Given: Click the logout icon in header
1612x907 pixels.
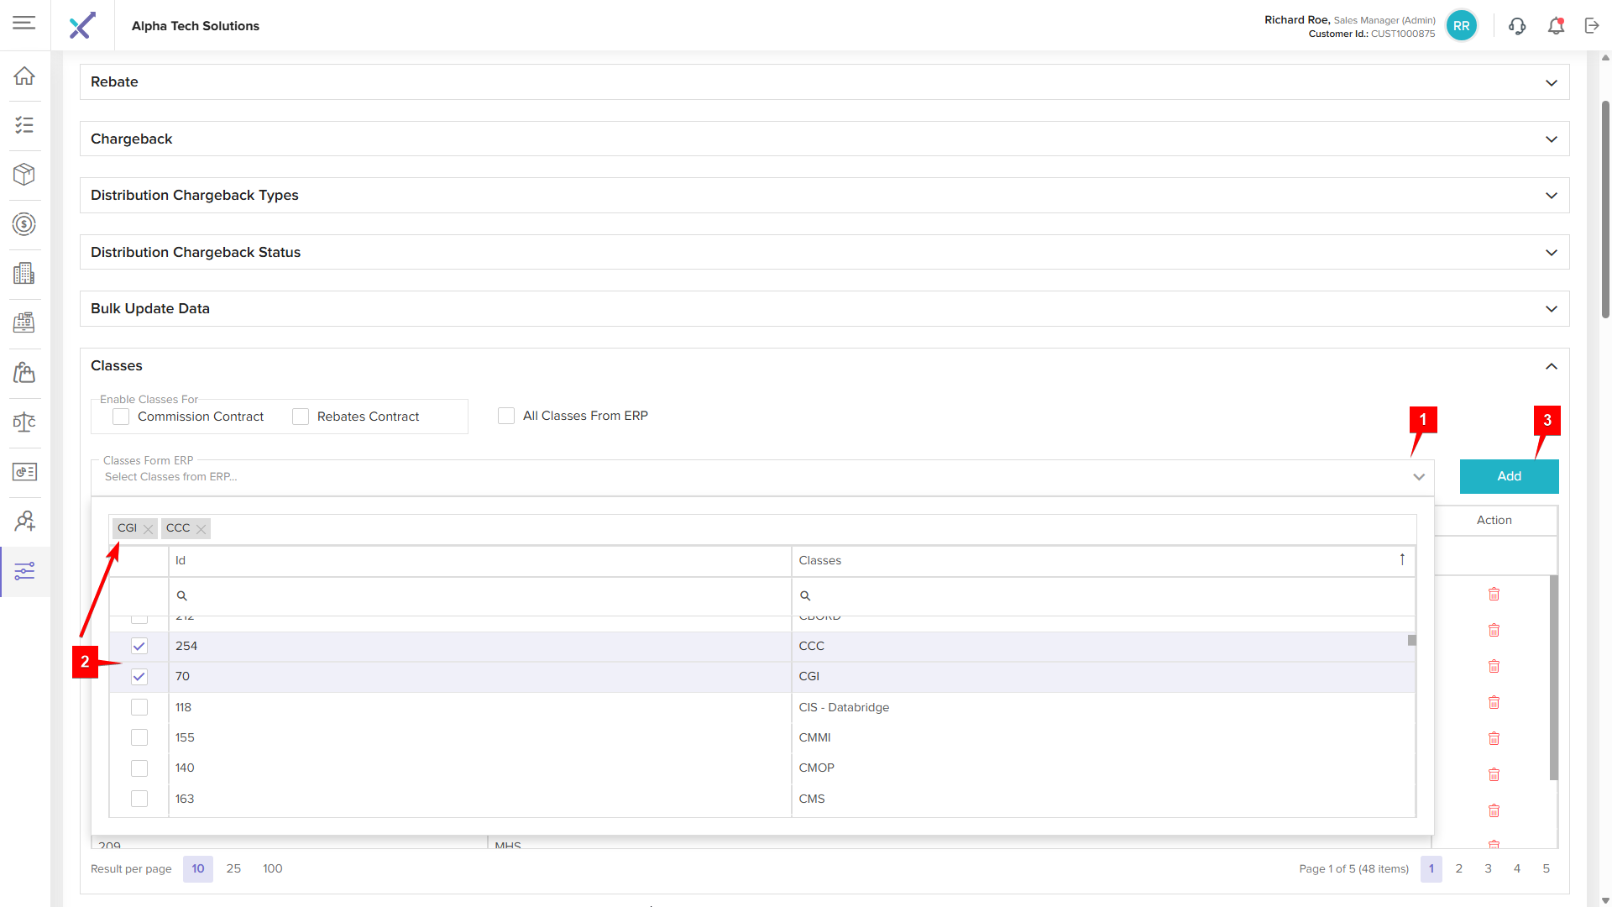Looking at the screenshot, I should click(x=1592, y=26).
